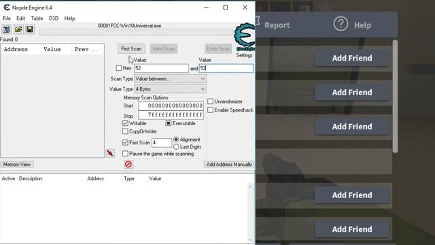
Task: Click the game player list scrollbar
Action: coord(395,96)
